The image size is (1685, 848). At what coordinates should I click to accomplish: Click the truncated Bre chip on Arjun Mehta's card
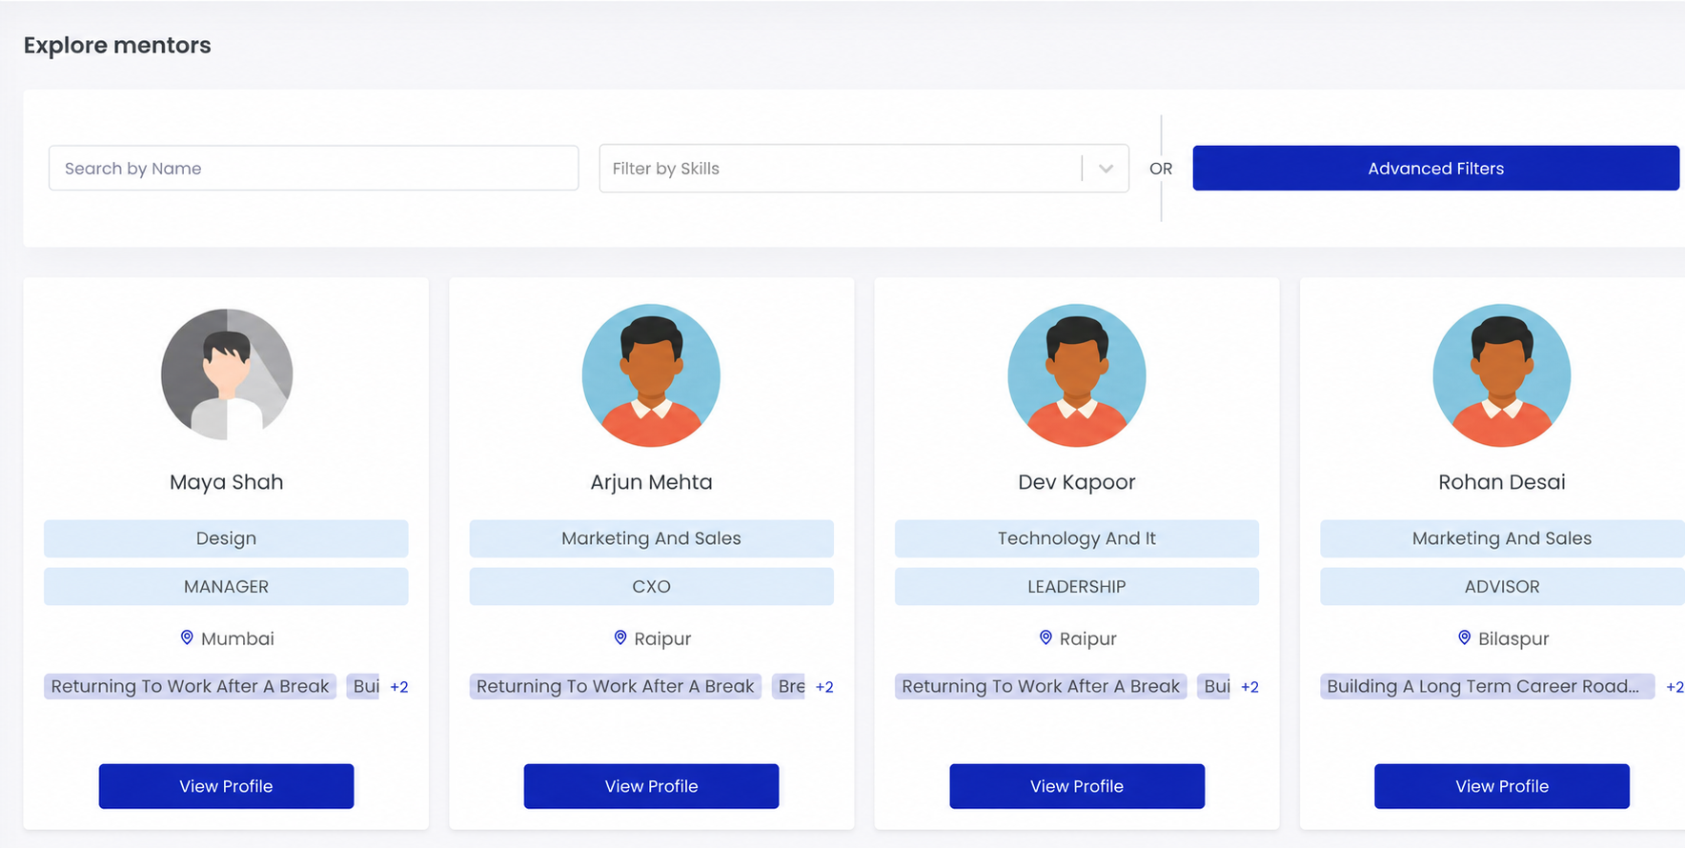789,686
